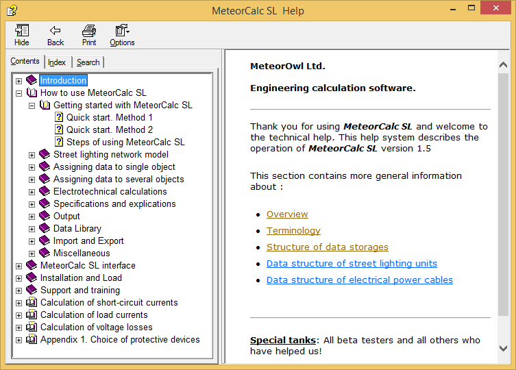Select Appendix 1. Choice of protective devices label
516x370 pixels.
[120, 339]
